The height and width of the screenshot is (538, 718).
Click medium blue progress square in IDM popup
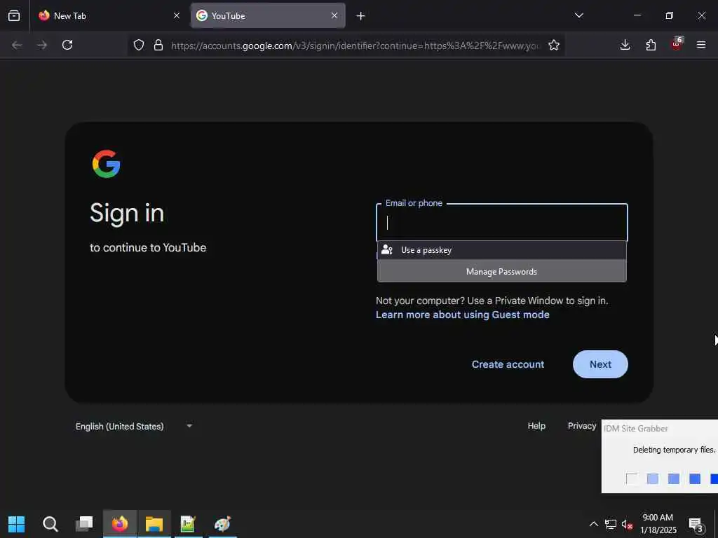pyautogui.click(x=674, y=478)
